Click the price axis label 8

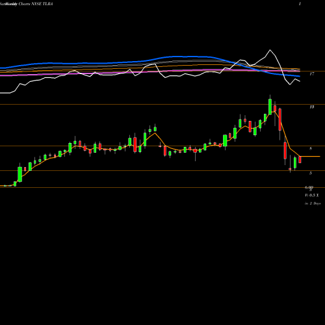click(311, 149)
